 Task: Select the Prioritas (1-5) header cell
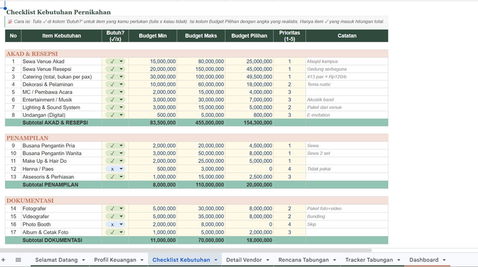tap(290, 36)
